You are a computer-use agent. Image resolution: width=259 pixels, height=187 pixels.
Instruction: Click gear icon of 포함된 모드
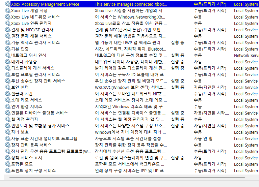(x=8, y=164)
